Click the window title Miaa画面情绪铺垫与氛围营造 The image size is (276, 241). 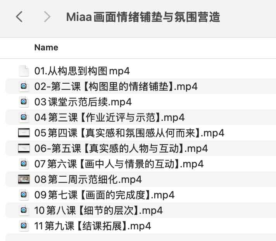pyautogui.click(x=143, y=17)
